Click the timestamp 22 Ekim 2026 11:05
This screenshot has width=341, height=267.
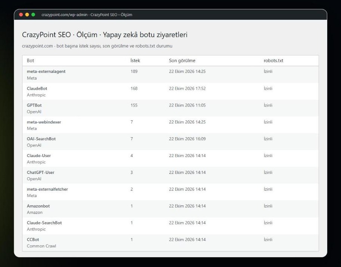[187, 105]
